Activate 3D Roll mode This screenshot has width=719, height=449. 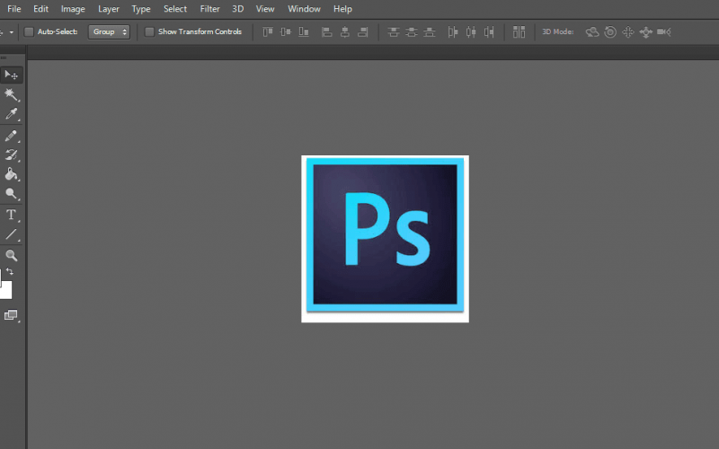click(x=610, y=31)
